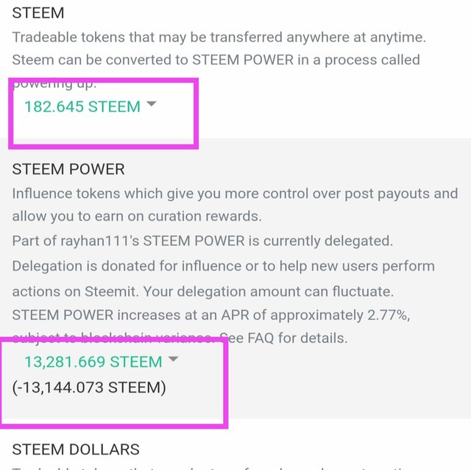The width and height of the screenshot is (471, 470).
Task: Select the STEEM POWER section heading
Action: (68, 169)
